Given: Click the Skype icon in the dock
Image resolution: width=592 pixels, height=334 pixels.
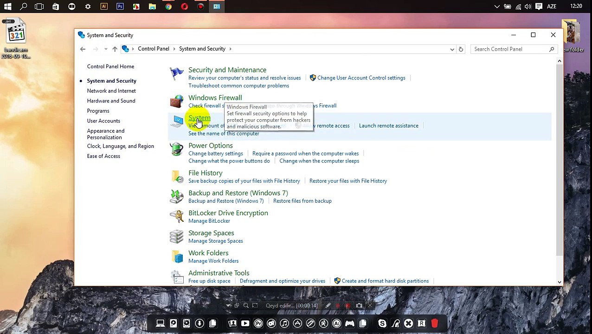Looking at the screenshot, I should pos(382,323).
